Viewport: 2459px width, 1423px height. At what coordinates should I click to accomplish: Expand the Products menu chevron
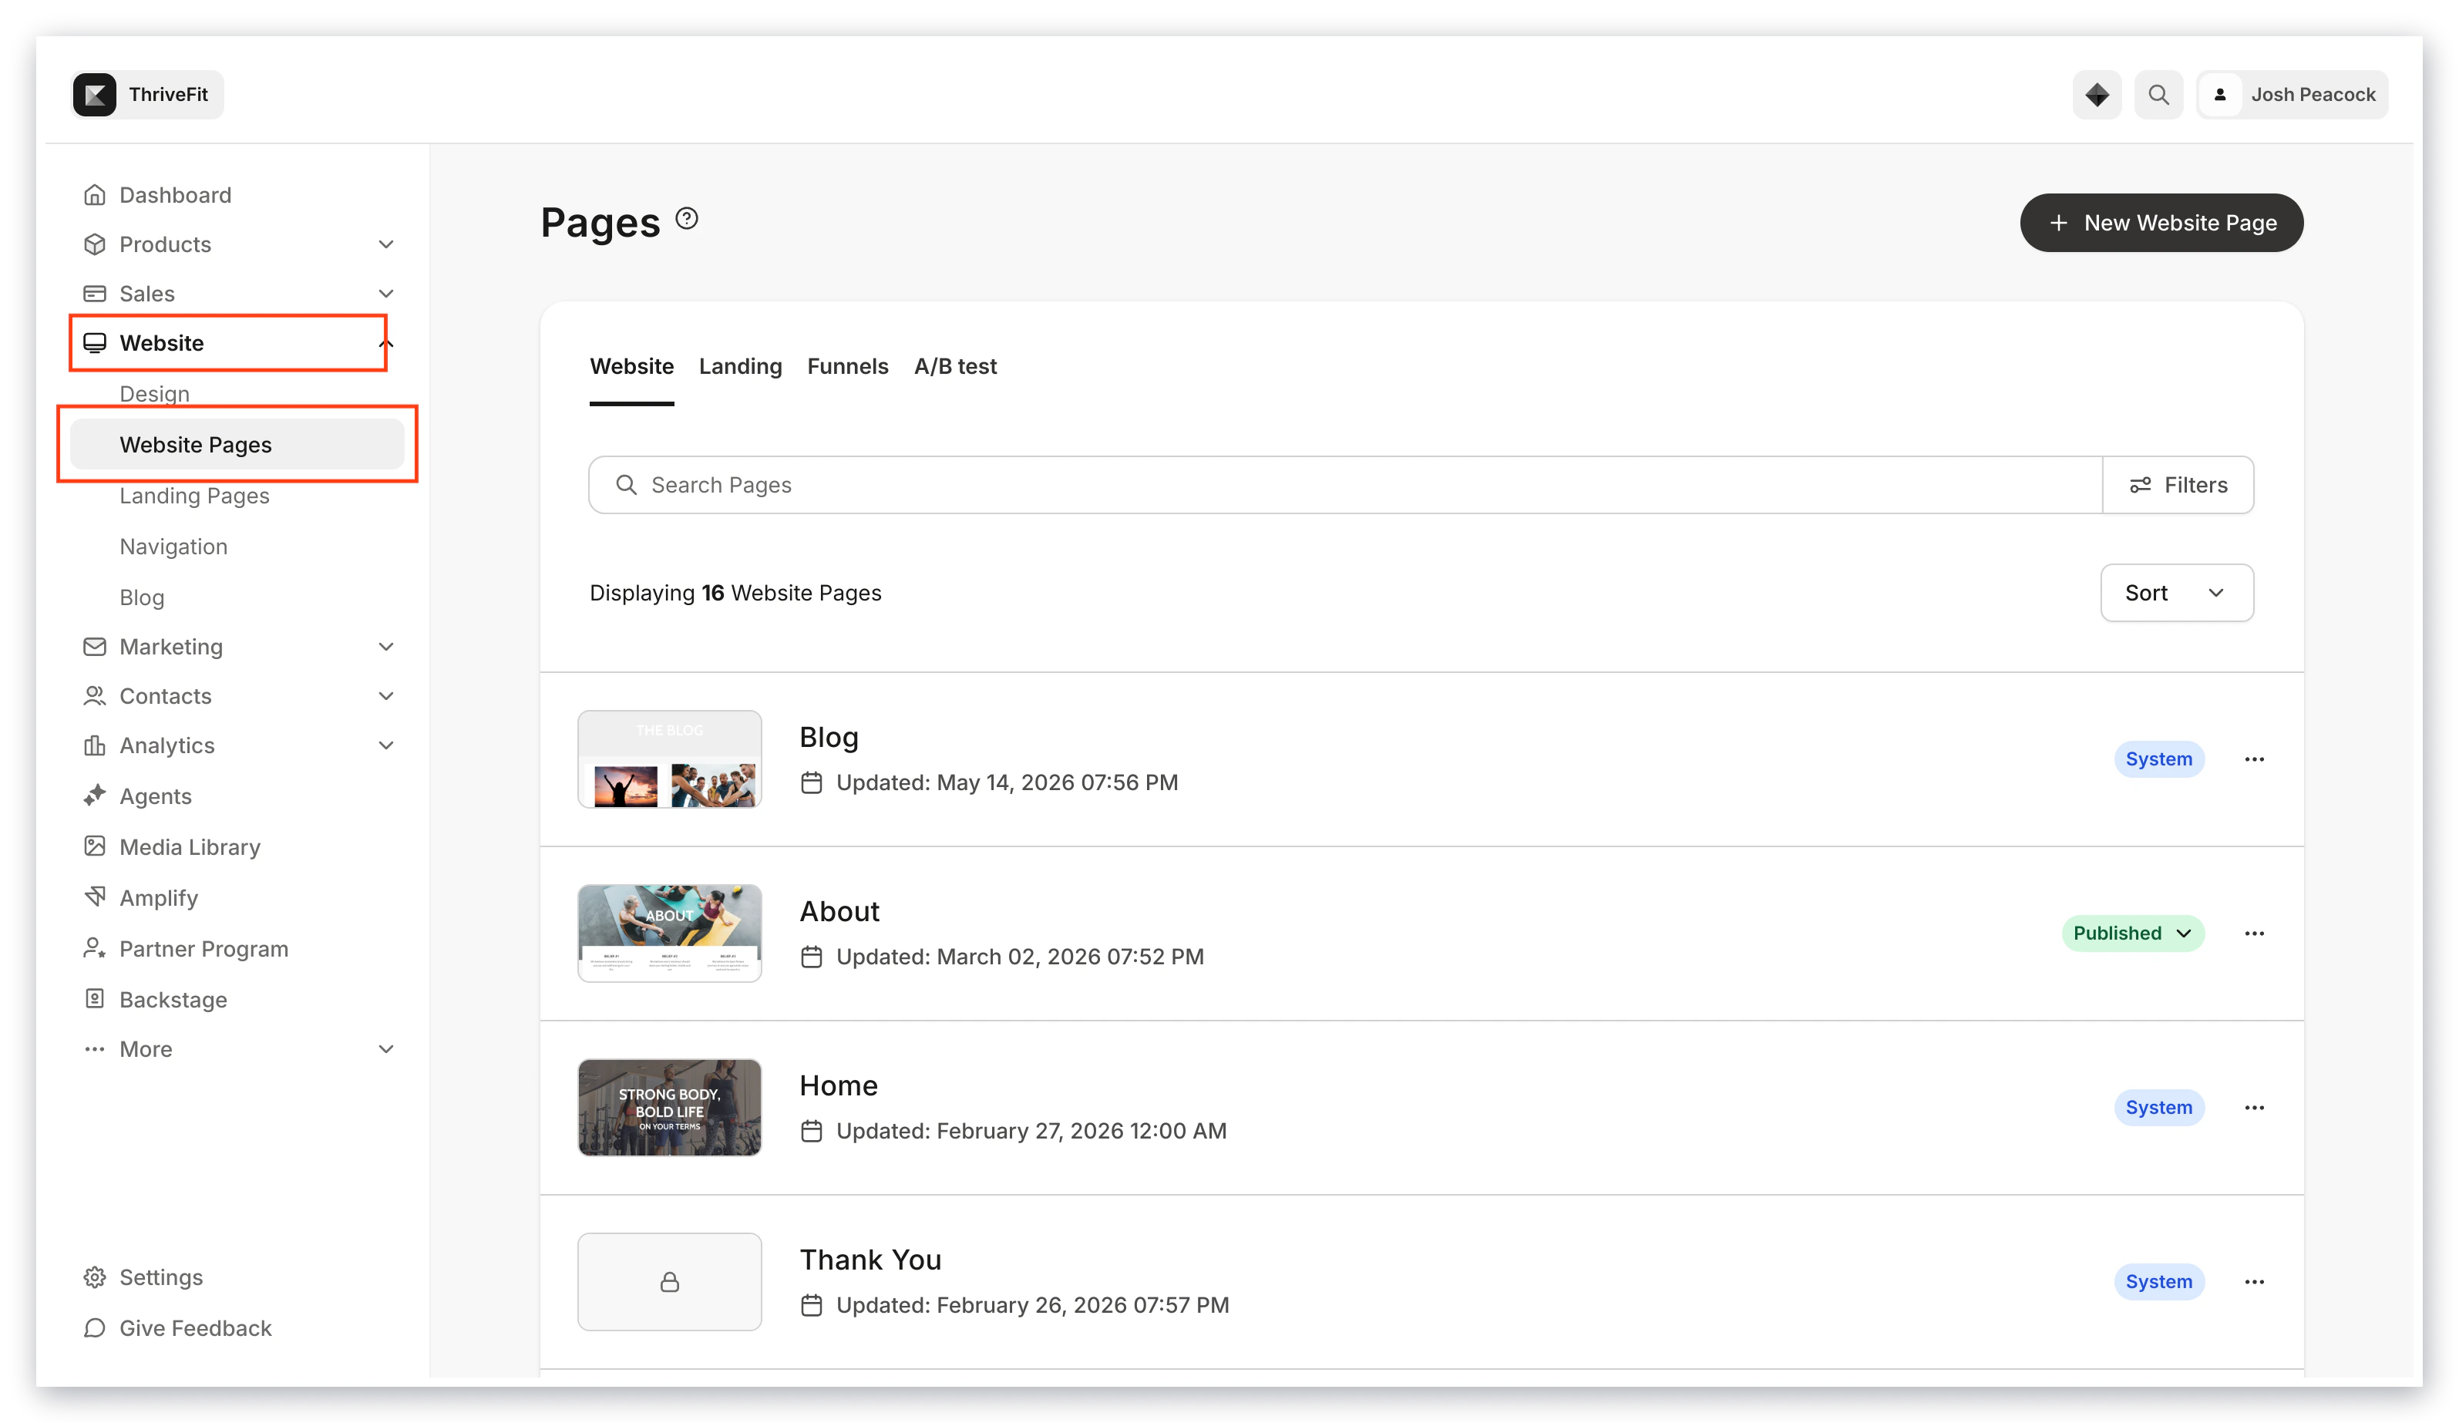(386, 244)
